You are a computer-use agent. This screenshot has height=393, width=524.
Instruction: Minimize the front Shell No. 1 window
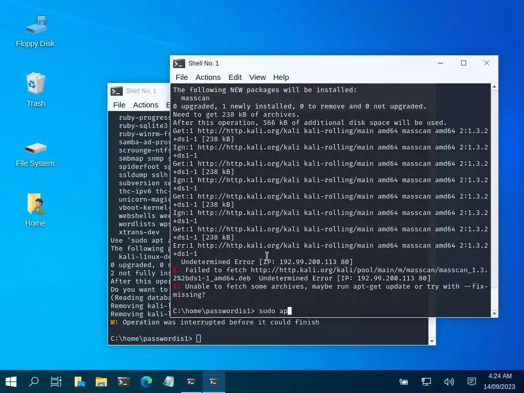point(441,63)
